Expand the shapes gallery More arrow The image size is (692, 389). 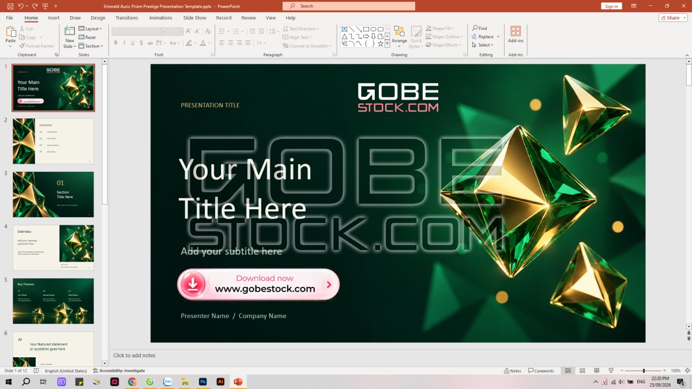click(x=388, y=43)
